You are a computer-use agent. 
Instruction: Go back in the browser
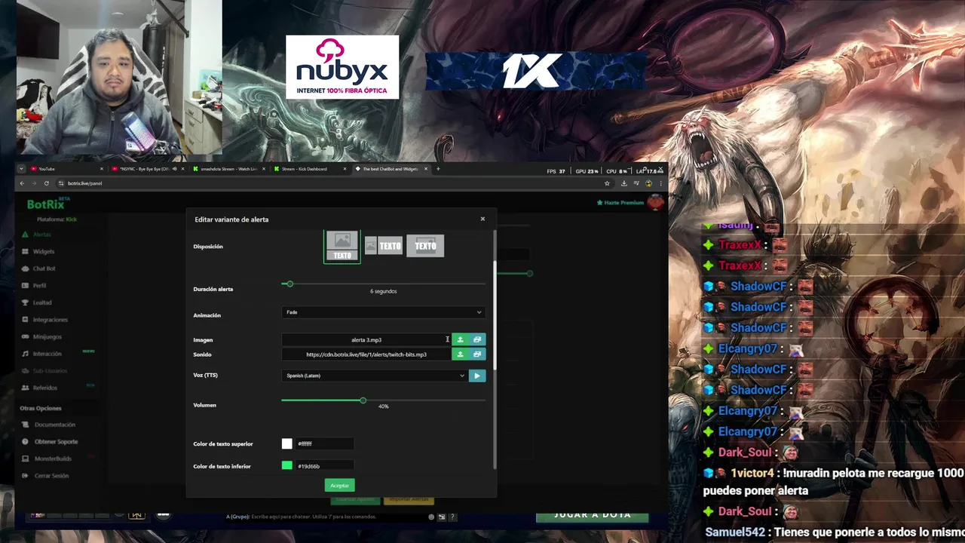[x=22, y=183]
